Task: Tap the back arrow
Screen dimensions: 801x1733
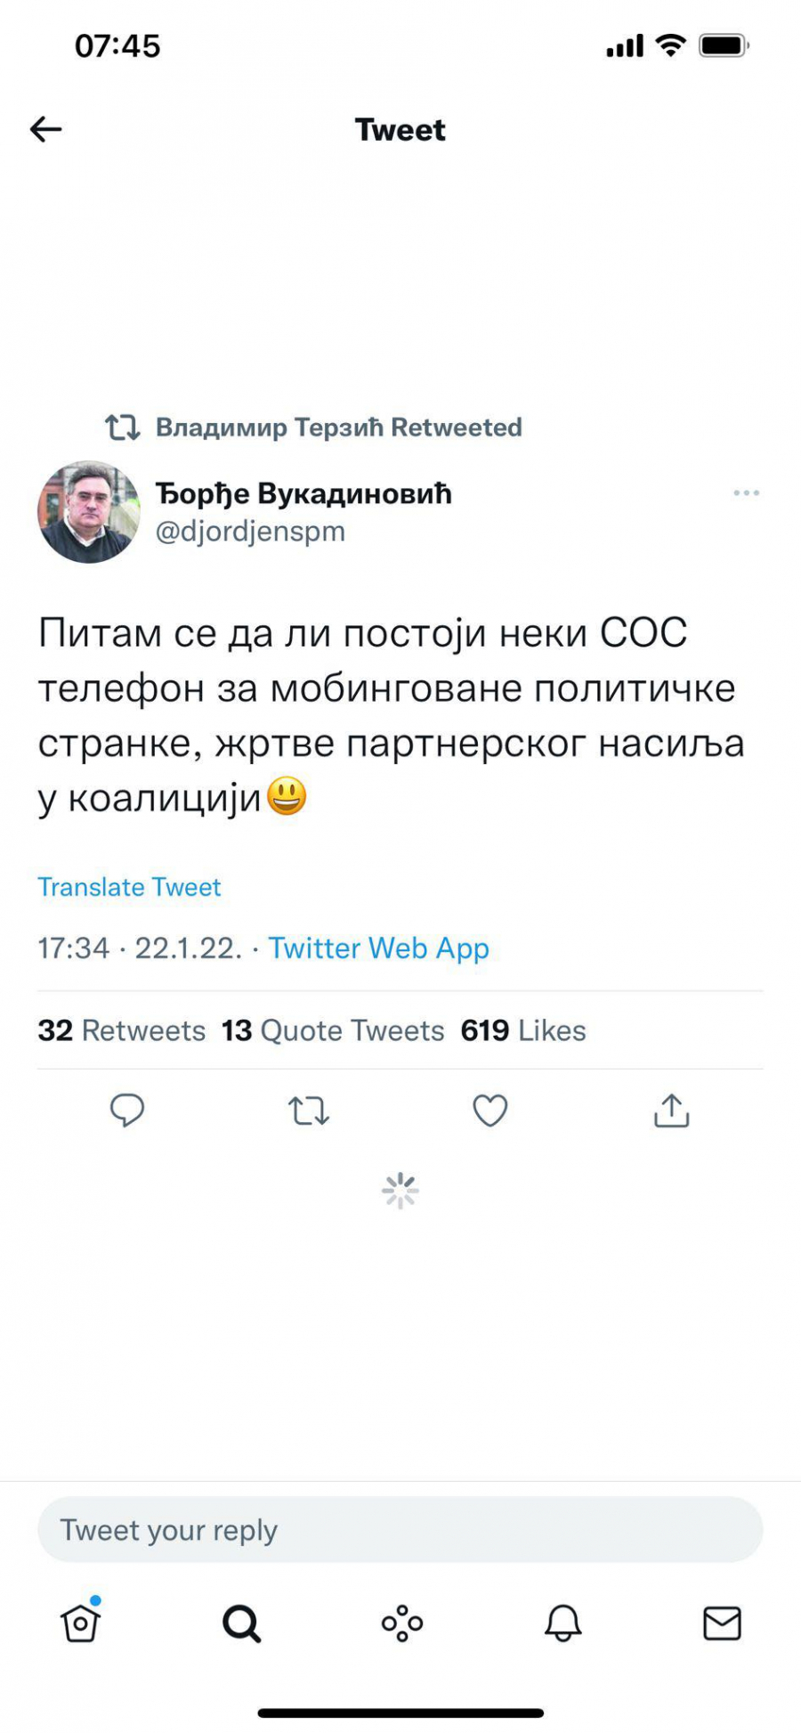Action: (x=46, y=130)
